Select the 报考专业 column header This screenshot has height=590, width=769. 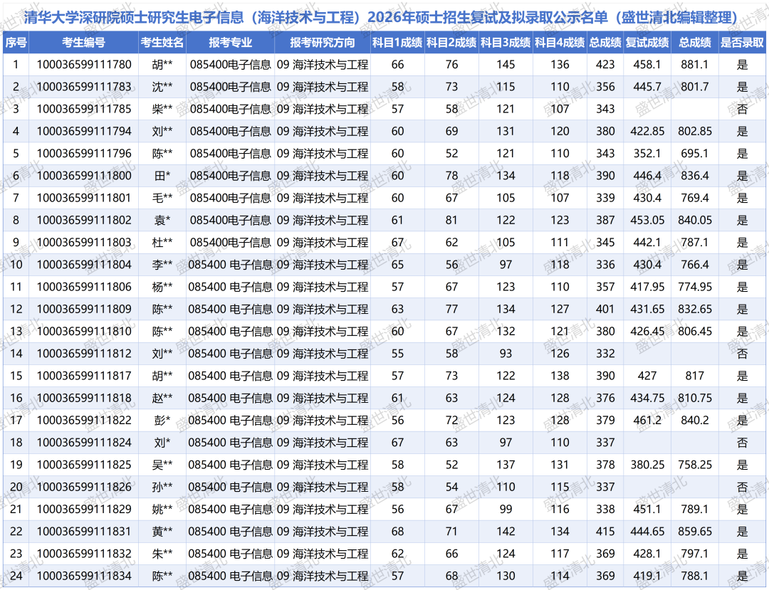230,43
